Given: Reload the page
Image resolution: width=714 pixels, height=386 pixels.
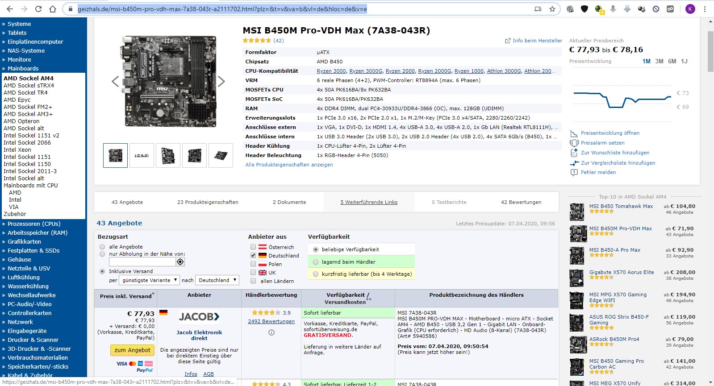Looking at the screenshot, I should [x=38, y=9].
